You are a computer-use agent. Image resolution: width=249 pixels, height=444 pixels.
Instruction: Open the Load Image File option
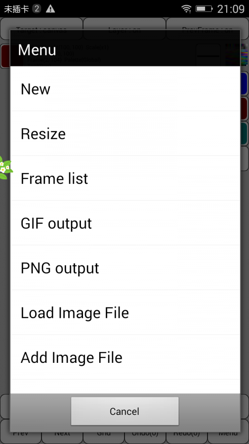[x=124, y=313]
